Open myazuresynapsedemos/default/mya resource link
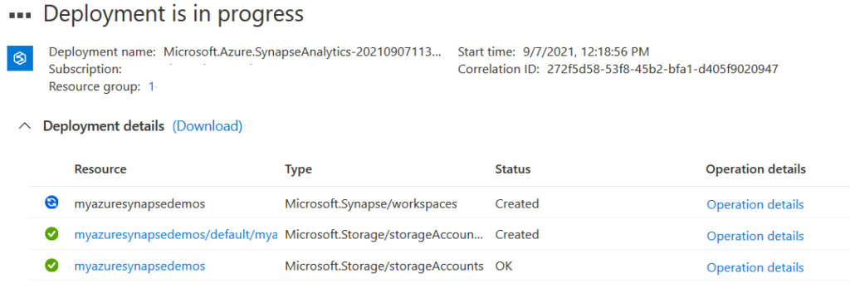 (x=176, y=235)
